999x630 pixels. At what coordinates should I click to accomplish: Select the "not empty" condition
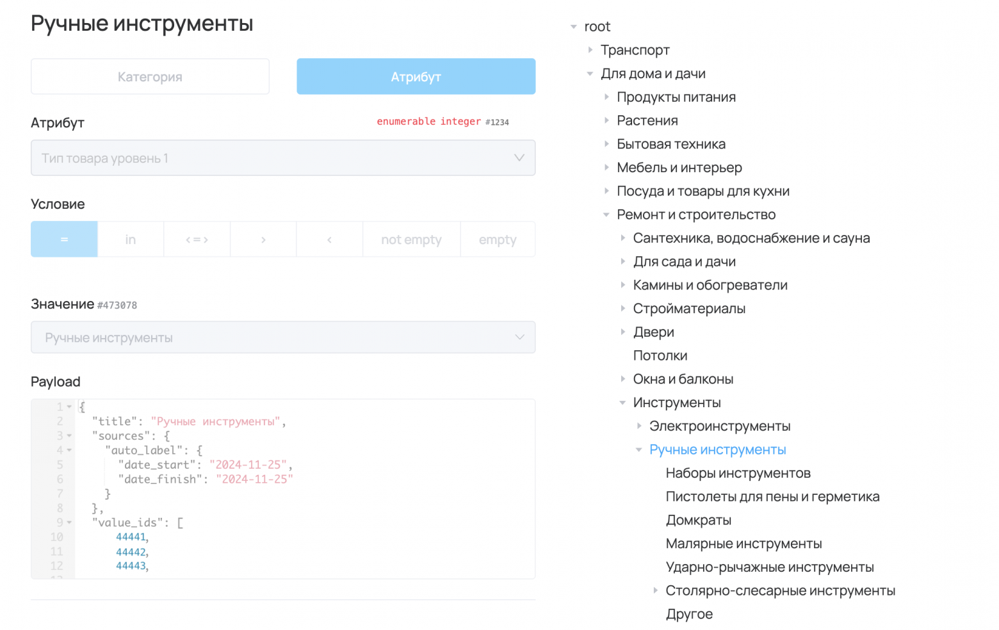(411, 239)
